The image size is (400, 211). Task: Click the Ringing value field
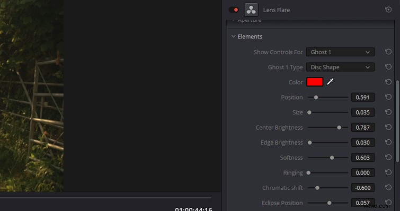coord(363,172)
